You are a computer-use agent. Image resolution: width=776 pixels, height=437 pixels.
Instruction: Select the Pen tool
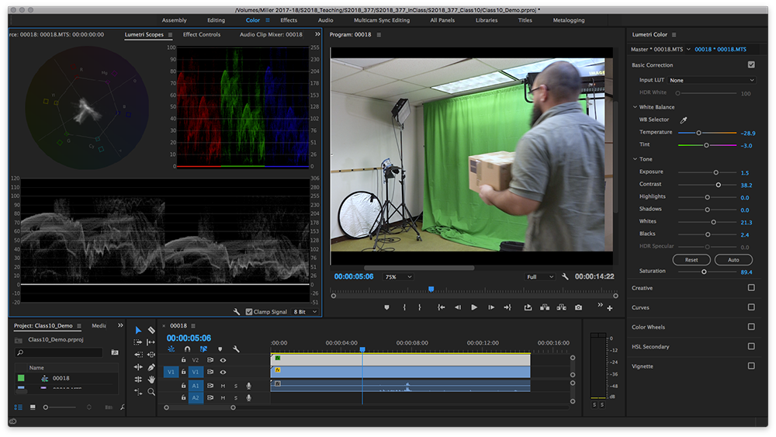pos(151,366)
